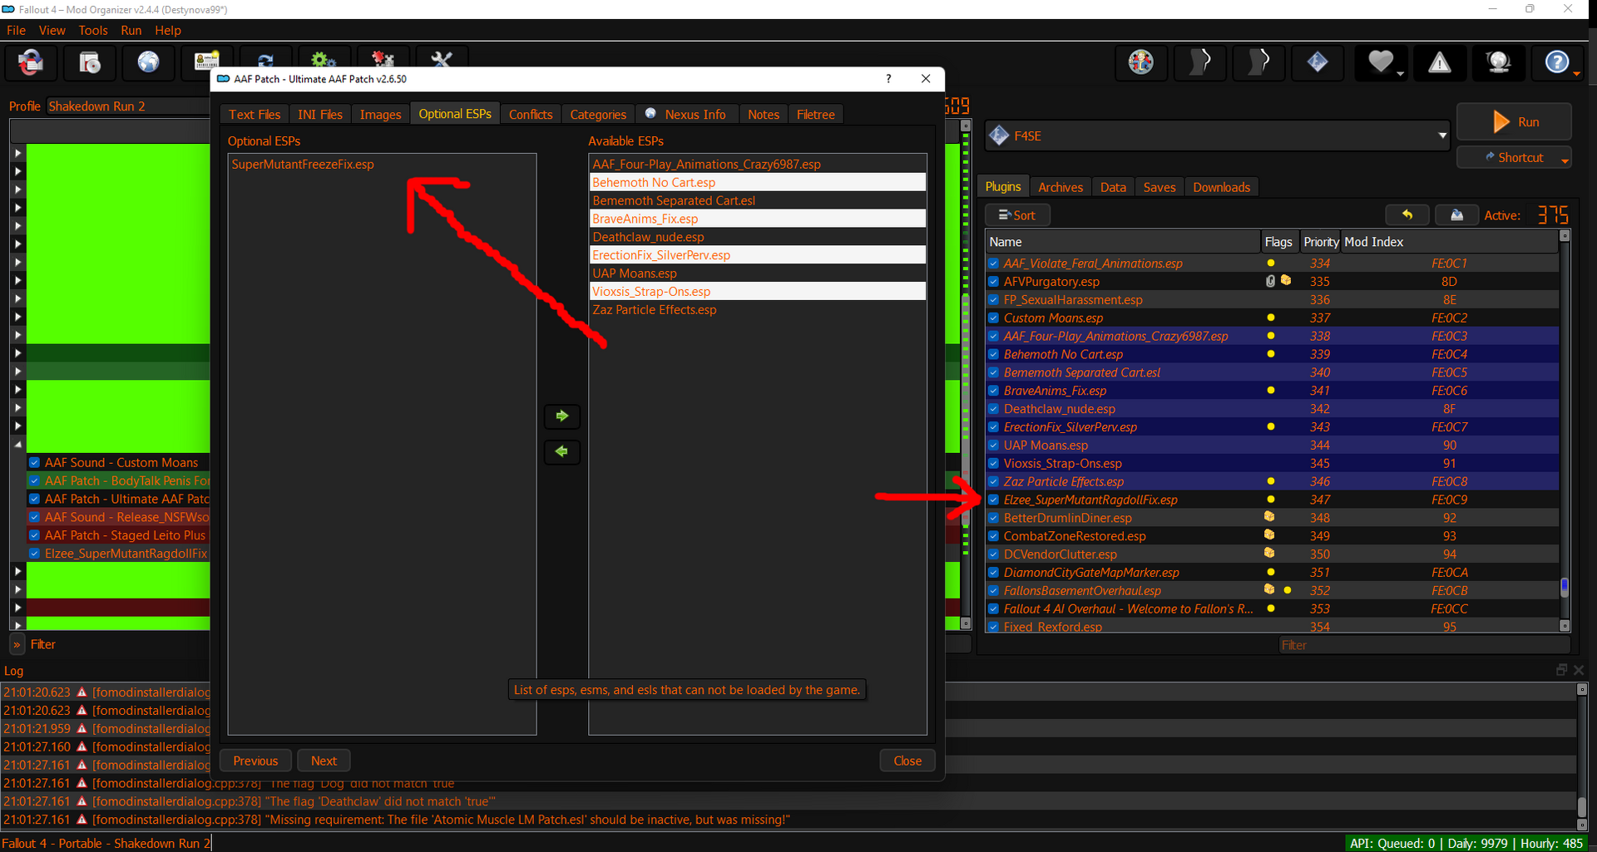Click the plugin list scrollbar thumb

point(1565,587)
